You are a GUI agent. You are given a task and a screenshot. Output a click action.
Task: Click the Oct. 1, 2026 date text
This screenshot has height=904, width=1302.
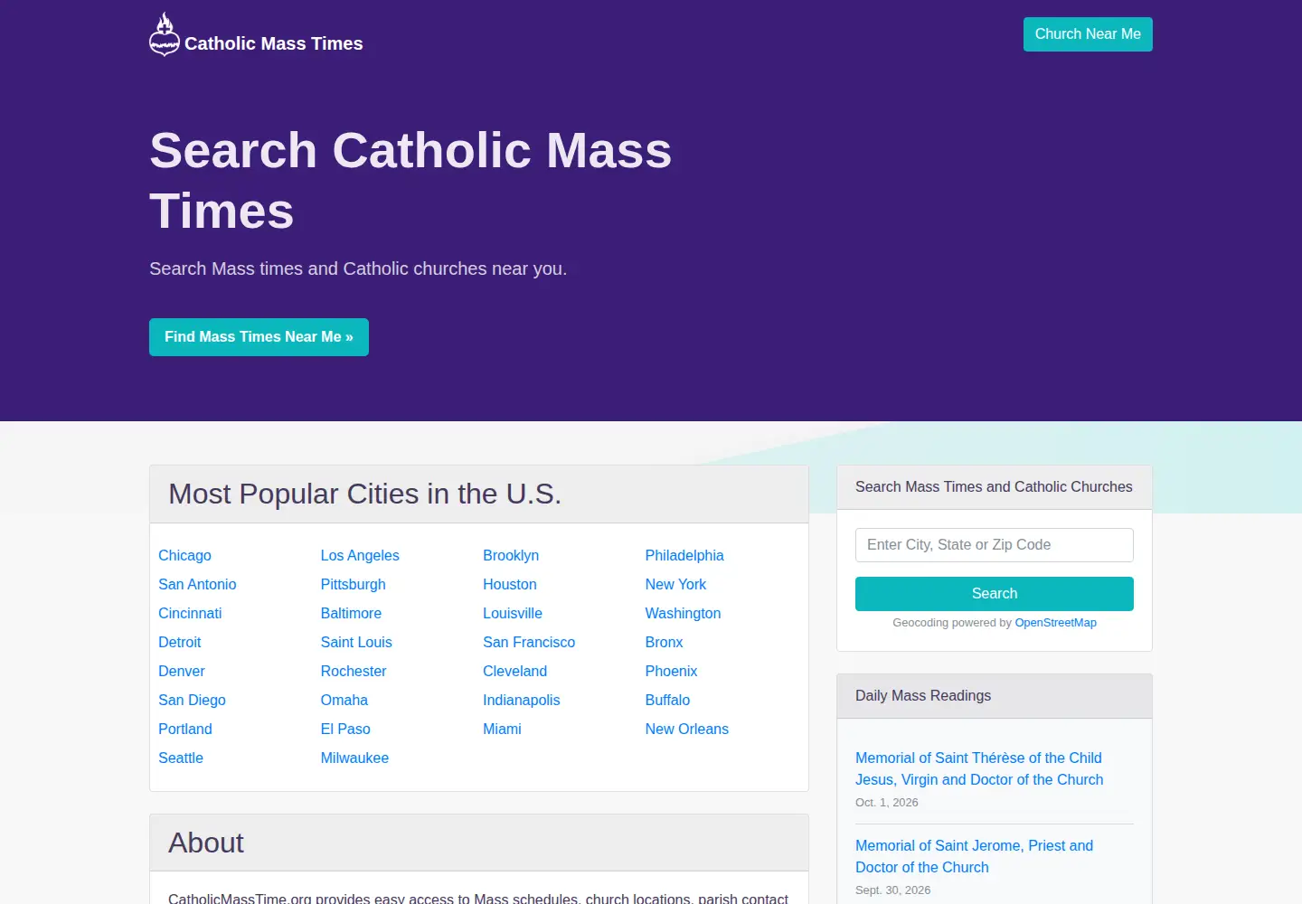tap(887, 803)
